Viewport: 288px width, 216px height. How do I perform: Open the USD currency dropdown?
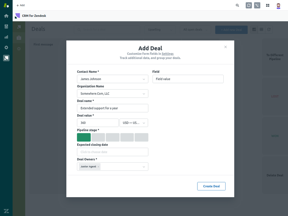tap(134, 123)
